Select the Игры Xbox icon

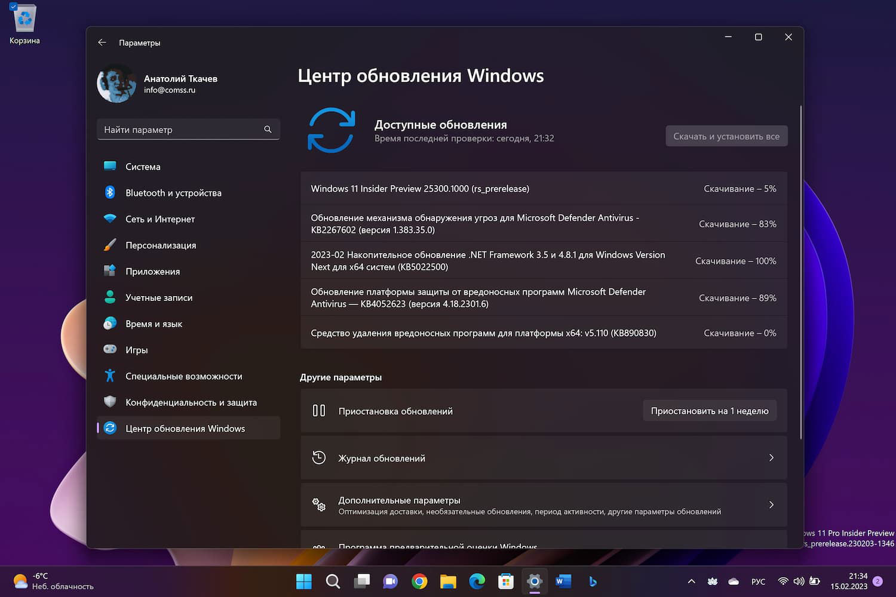(x=110, y=349)
